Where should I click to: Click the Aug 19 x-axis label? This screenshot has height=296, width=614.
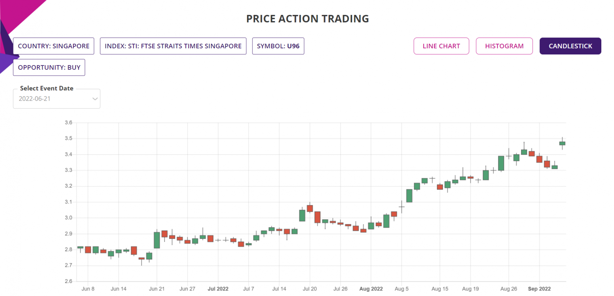click(x=470, y=289)
